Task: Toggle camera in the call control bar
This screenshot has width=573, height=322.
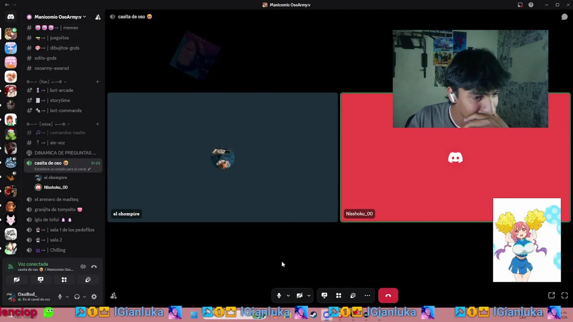Action: click(x=299, y=296)
